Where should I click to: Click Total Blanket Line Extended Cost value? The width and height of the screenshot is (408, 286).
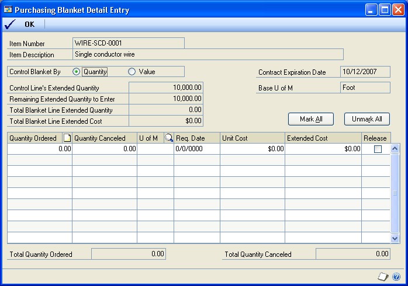166,121
